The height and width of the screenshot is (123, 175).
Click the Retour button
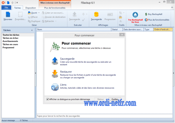point(101,99)
